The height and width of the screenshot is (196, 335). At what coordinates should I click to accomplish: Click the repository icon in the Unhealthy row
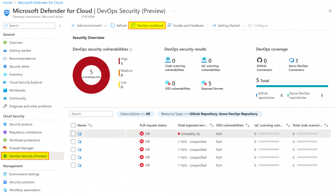coord(79,134)
